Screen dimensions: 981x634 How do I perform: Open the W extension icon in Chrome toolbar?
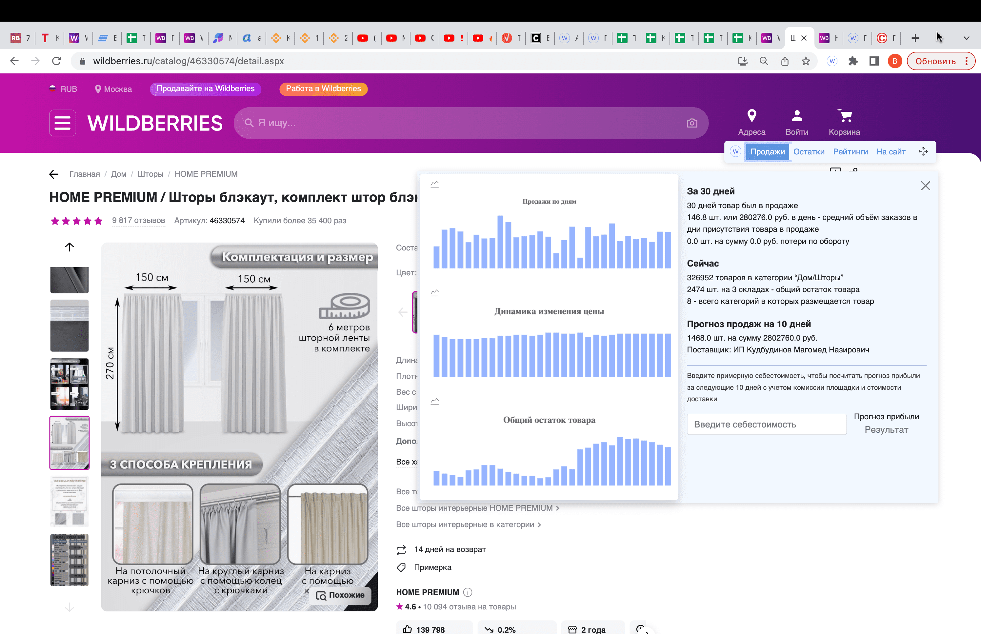click(x=832, y=61)
